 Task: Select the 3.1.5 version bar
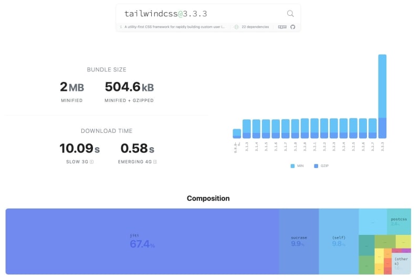point(266,129)
